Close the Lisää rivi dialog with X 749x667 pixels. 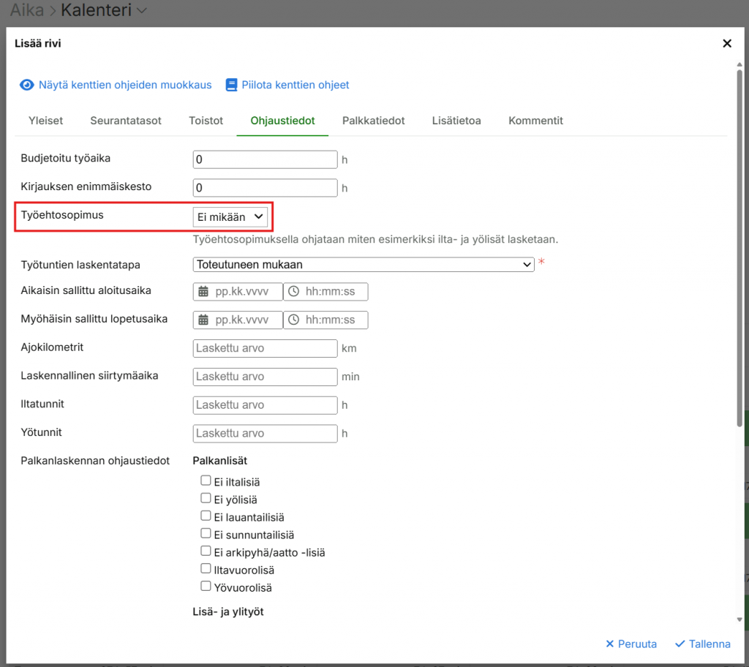tap(726, 44)
